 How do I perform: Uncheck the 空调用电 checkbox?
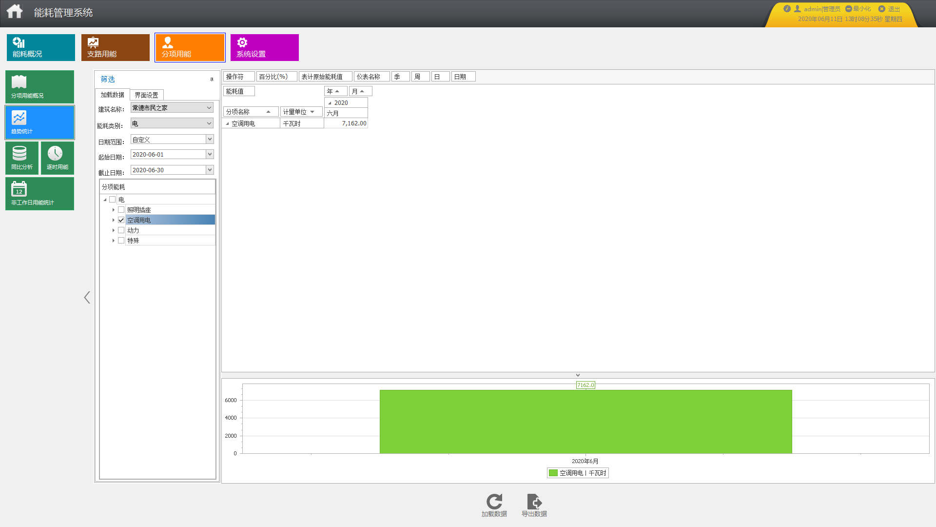[121, 220]
